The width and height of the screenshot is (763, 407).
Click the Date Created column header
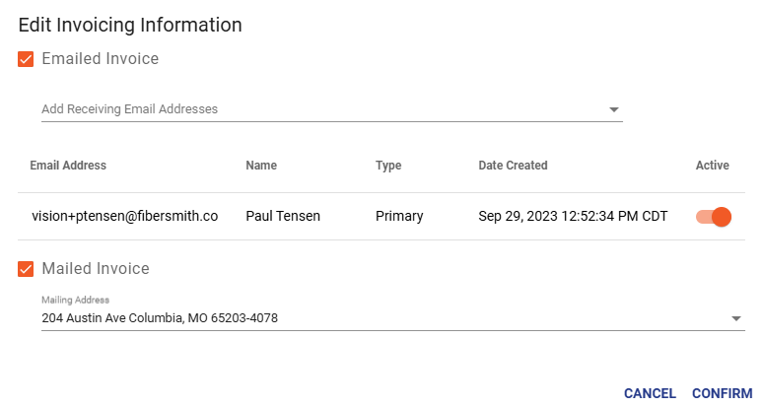tap(513, 166)
